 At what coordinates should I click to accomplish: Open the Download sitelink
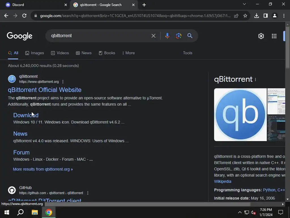[x=26, y=115]
